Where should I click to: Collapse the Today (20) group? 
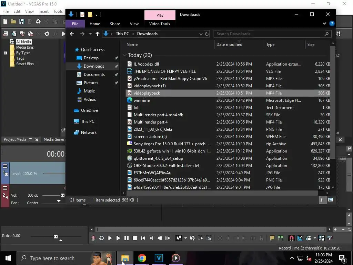pyautogui.click(x=124, y=55)
